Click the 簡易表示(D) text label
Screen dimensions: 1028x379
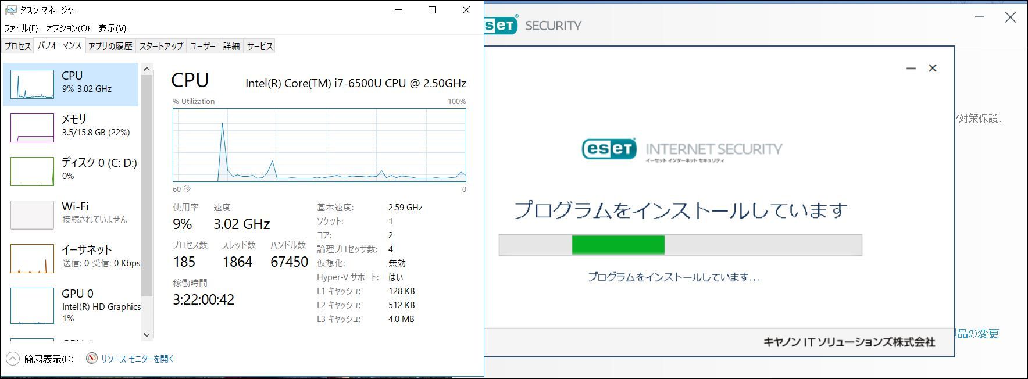pyautogui.click(x=49, y=359)
